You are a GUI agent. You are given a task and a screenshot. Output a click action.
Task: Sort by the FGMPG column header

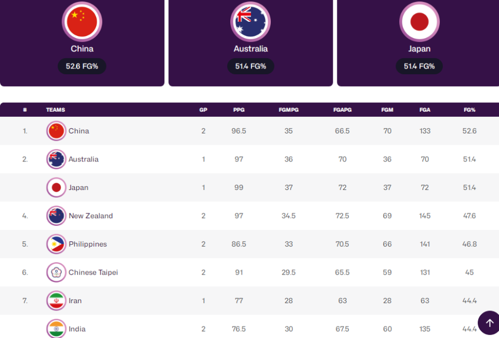pos(288,110)
